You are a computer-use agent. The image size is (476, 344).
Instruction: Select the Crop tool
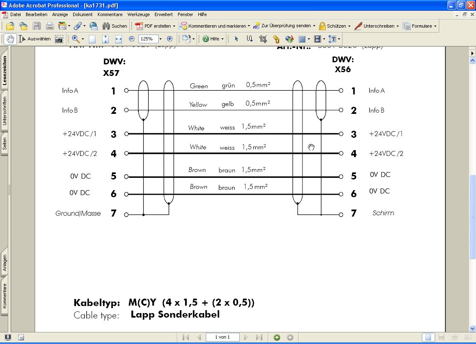(x=263, y=39)
